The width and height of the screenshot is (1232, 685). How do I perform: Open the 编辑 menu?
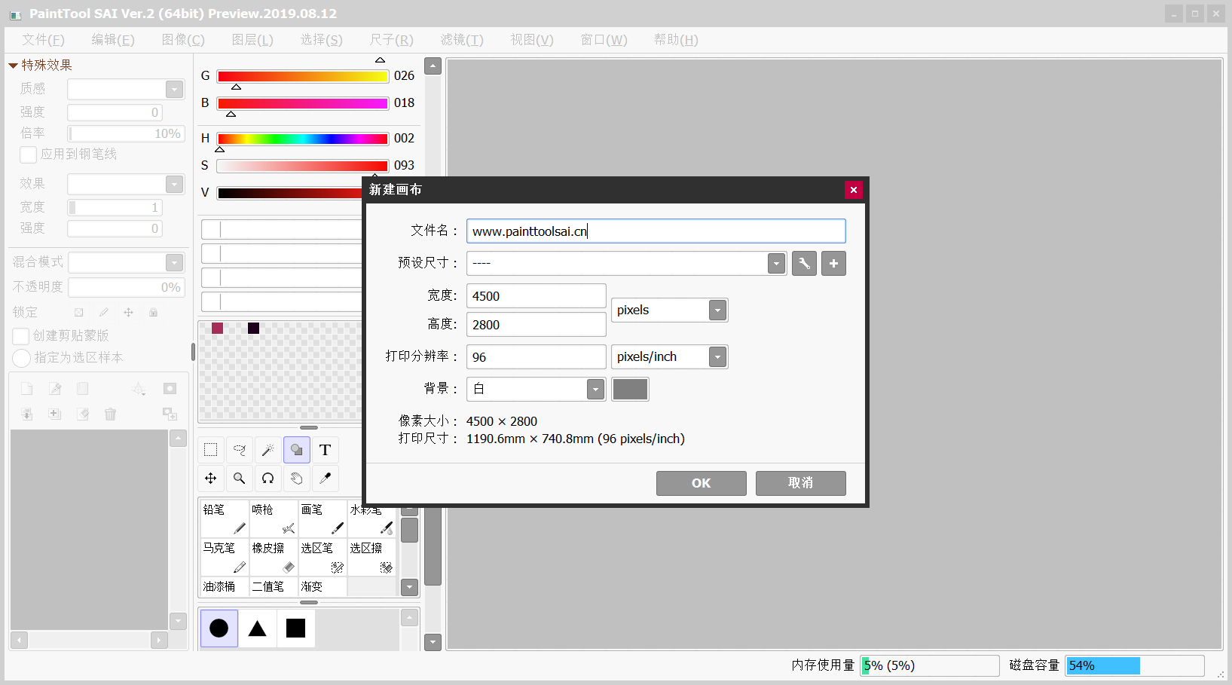(x=113, y=40)
